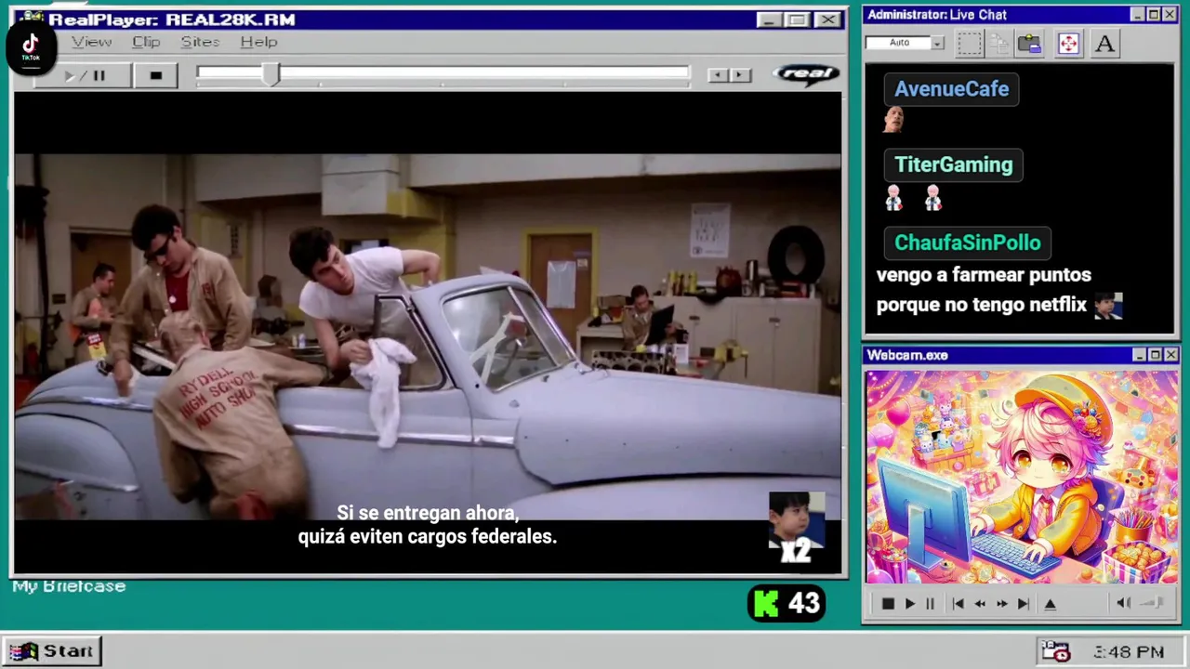1190x669 pixels.
Task: Click the RealPlayer video display area
Action: click(x=428, y=333)
